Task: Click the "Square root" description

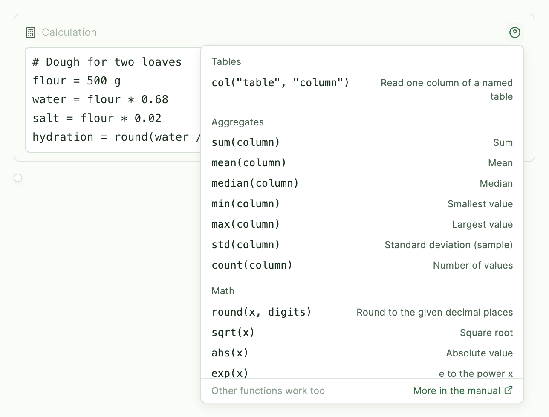Action: (486, 333)
